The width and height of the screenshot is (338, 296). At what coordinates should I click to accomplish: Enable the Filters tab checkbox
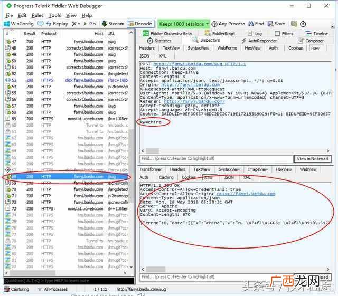277,34
